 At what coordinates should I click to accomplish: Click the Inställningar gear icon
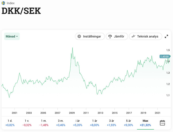tap(79, 36)
